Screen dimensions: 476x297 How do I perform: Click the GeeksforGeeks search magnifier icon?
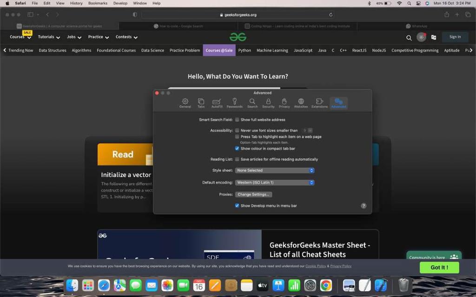[x=409, y=38]
